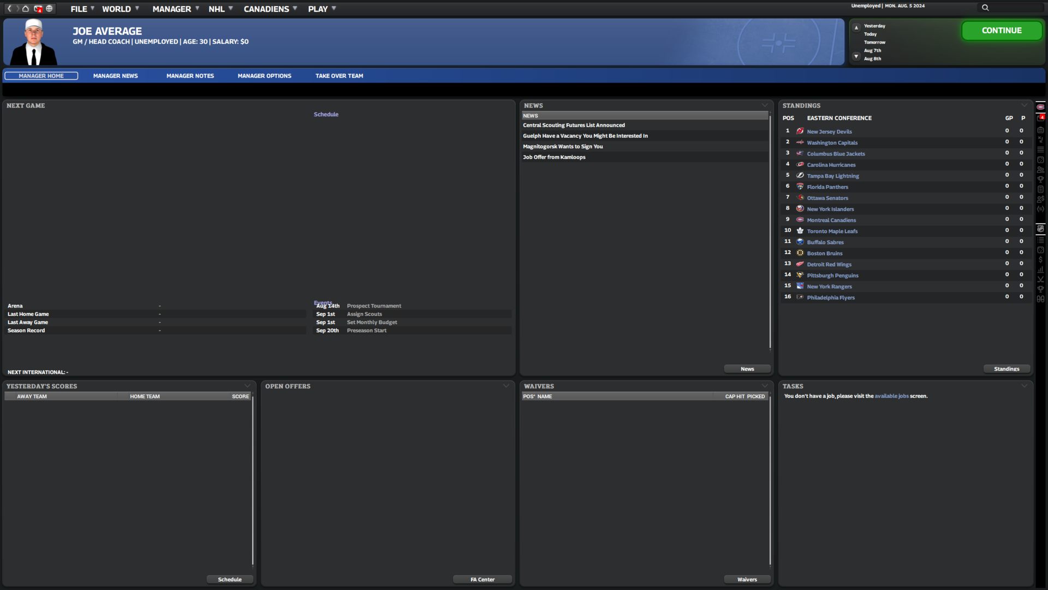Click the Schedule button under Yesterday's Scores
Viewport: 1048px width, 590px height.
coord(230,579)
